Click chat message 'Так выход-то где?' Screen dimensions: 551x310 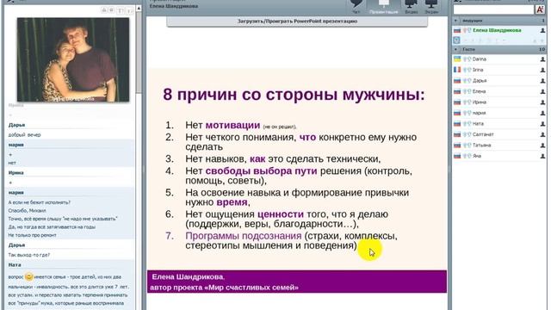pyautogui.click(x=28, y=255)
